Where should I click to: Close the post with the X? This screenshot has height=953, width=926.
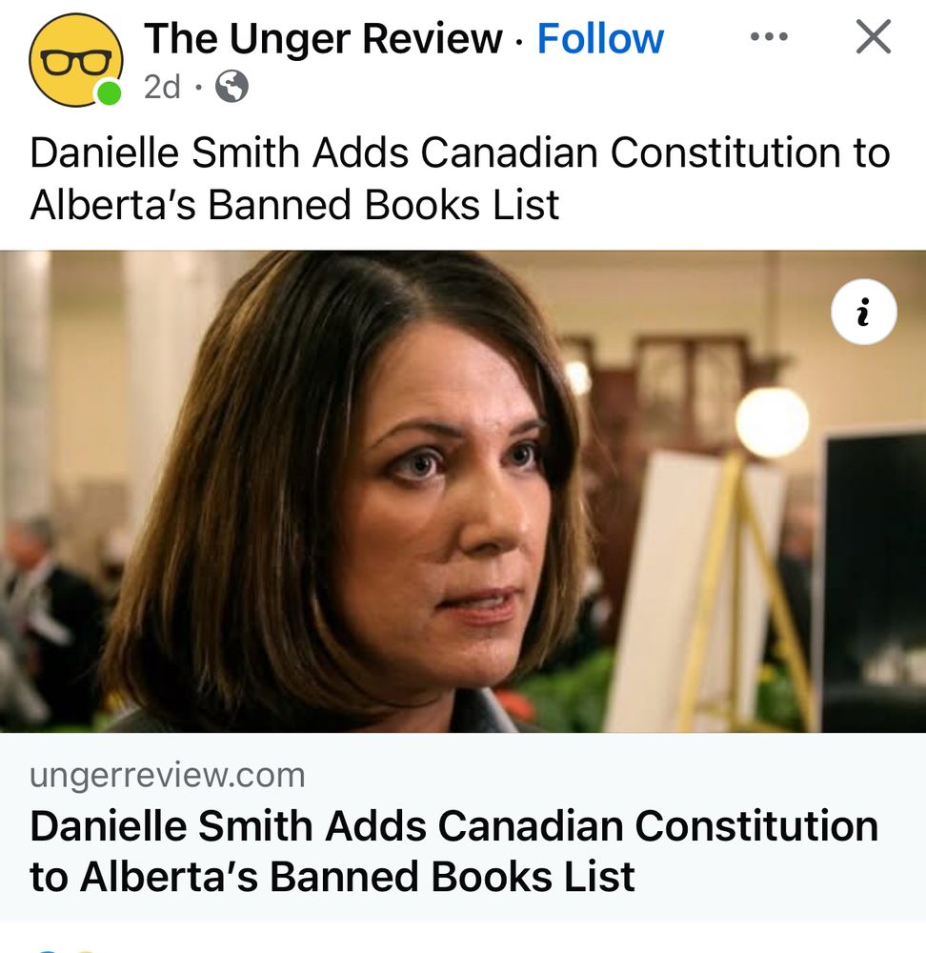(x=874, y=36)
